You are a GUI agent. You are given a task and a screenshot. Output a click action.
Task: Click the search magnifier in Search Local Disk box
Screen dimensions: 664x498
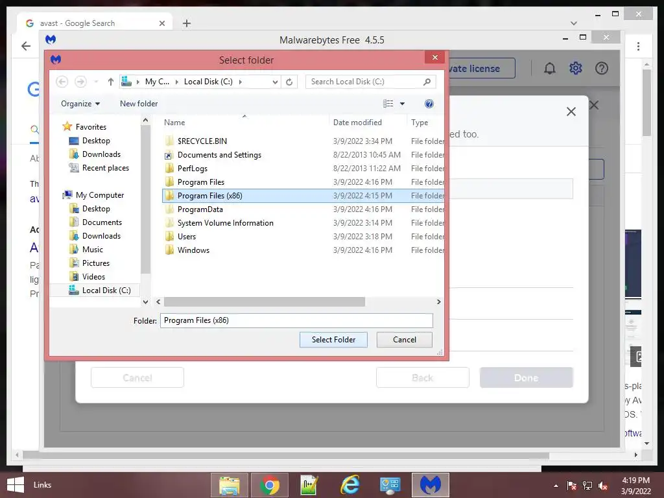[x=427, y=82]
